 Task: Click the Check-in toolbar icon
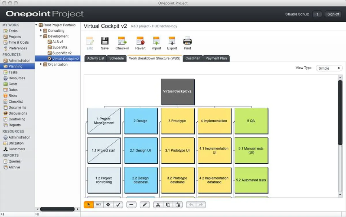coord(122,43)
